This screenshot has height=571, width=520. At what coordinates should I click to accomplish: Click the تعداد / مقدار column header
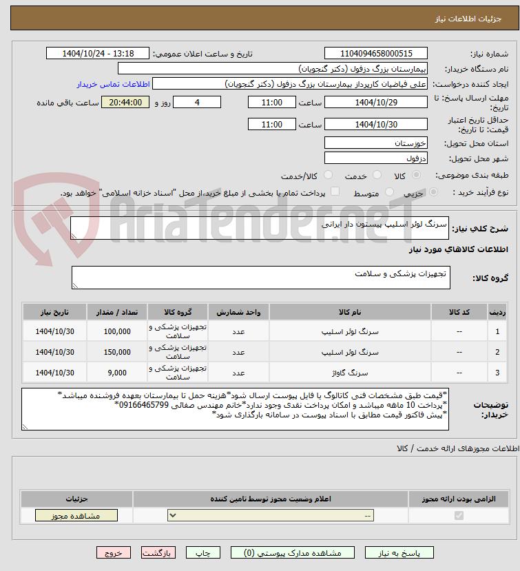coord(117,312)
